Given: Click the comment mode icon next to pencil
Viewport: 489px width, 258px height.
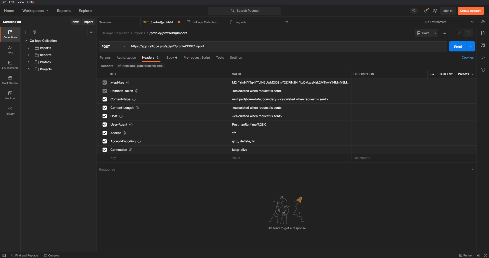Looking at the screenshot, I should click(468, 33).
